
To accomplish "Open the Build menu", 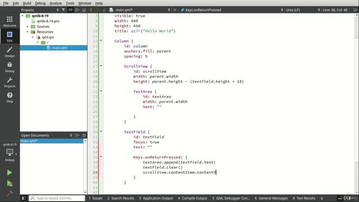I will click(x=27, y=3).
